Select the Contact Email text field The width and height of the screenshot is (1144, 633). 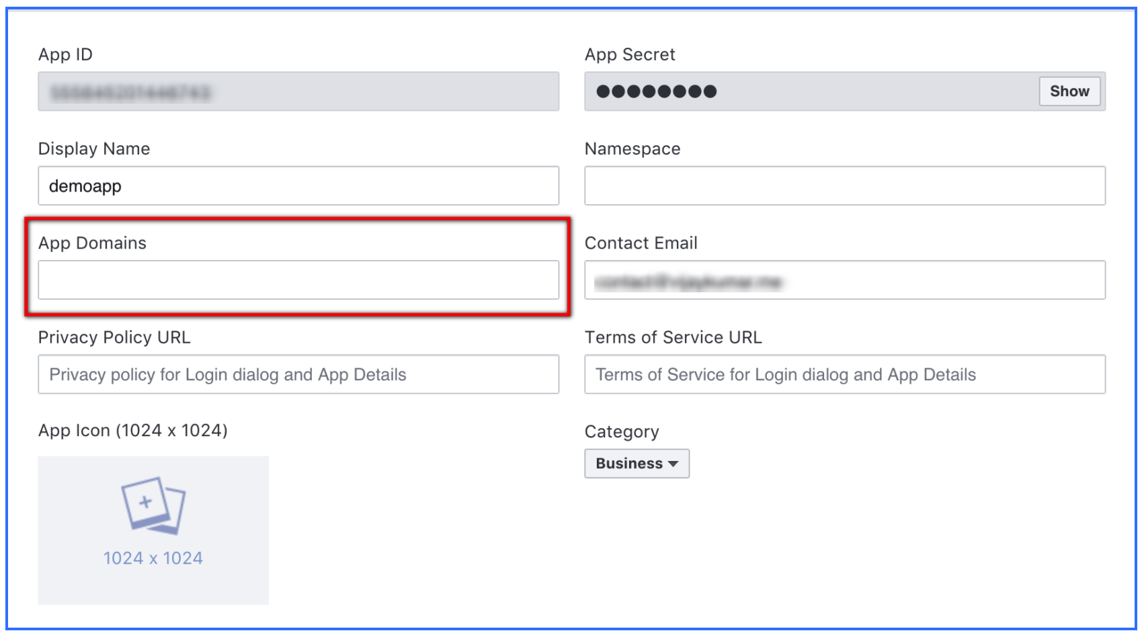pos(844,280)
